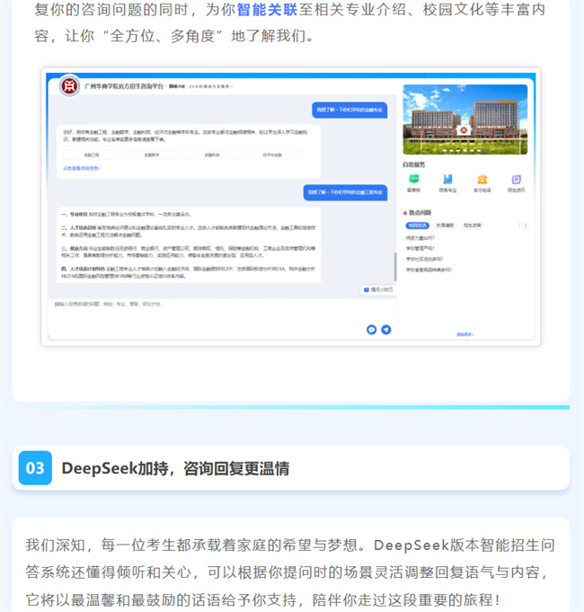Click the blue paper-plane send icon

click(385, 330)
